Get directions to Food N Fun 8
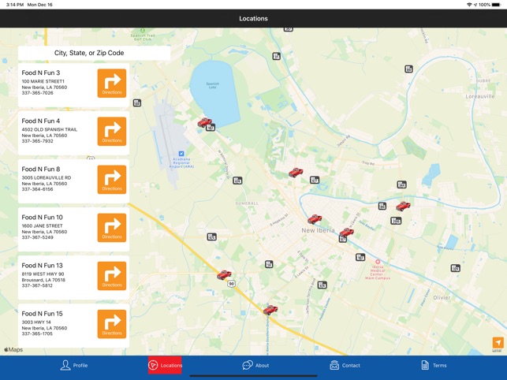507x380 pixels. [x=112, y=180]
